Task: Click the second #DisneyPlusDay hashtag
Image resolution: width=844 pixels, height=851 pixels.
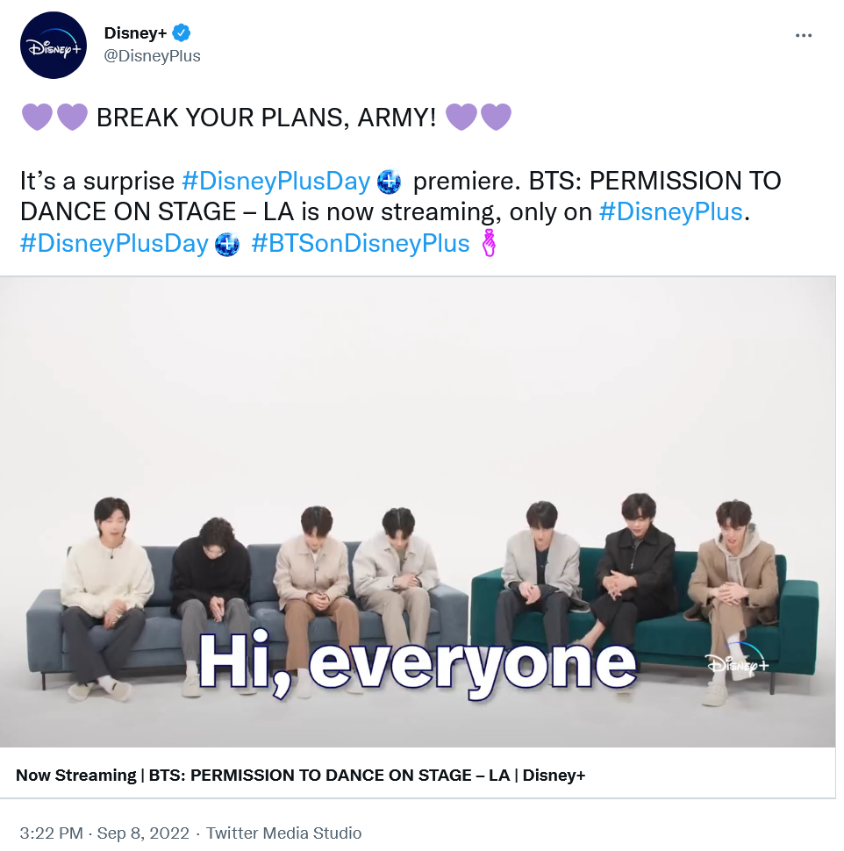Action: tap(115, 243)
